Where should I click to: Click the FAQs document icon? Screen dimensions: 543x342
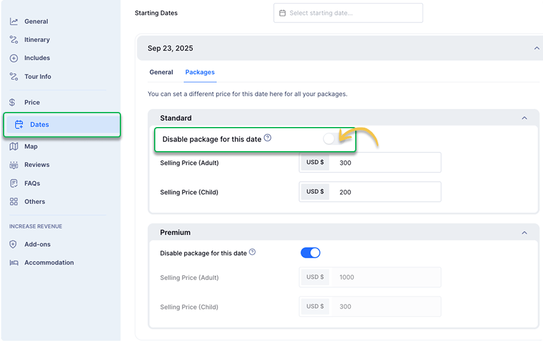[14, 183]
